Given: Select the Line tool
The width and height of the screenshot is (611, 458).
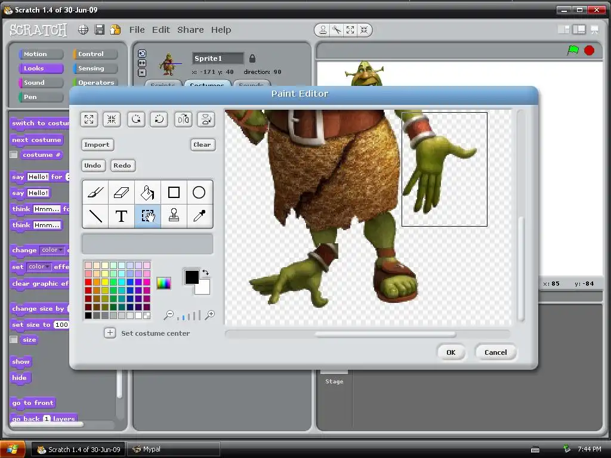Looking at the screenshot, I should [x=95, y=216].
